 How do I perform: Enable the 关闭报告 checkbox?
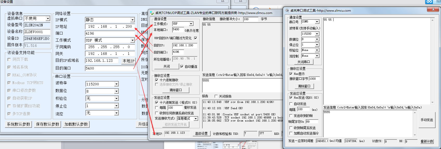click(216, 96)
